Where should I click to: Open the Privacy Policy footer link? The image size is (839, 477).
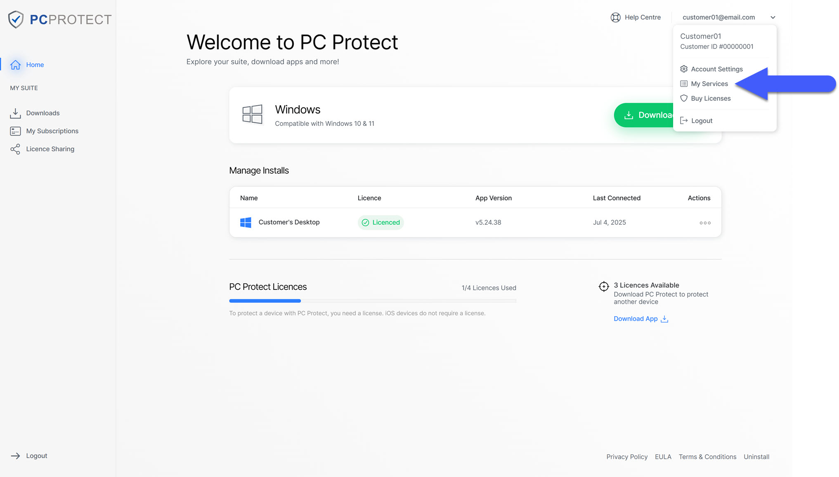tap(626, 457)
